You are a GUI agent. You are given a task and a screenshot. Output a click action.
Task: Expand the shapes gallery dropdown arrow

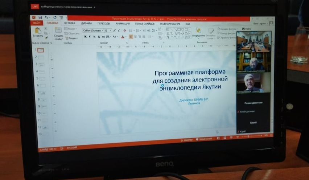(190, 37)
